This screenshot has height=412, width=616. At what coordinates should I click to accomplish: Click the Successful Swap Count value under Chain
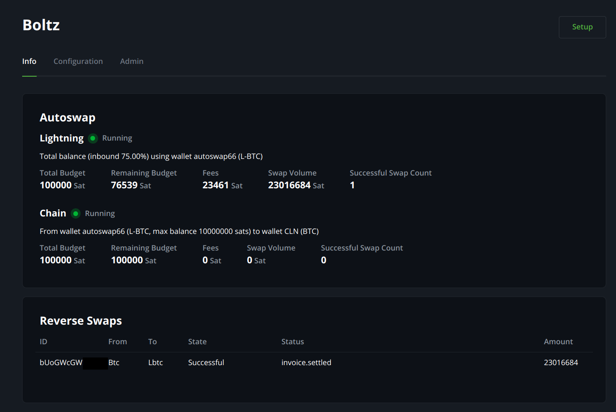pos(324,259)
